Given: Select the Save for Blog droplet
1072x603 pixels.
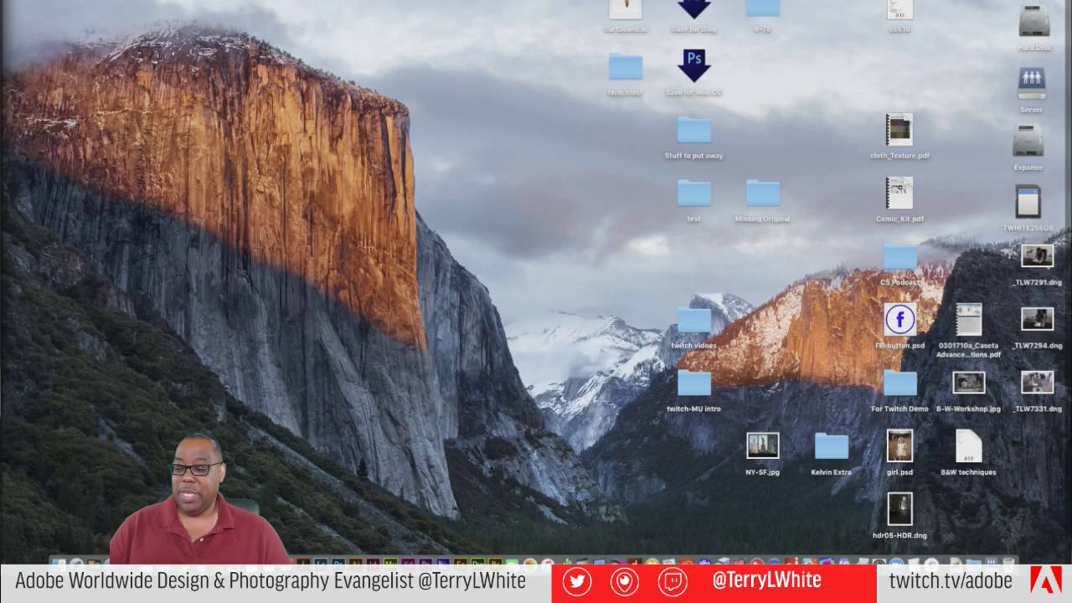Looking at the screenshot, I should pyautogui.click(x=693, y=9).
